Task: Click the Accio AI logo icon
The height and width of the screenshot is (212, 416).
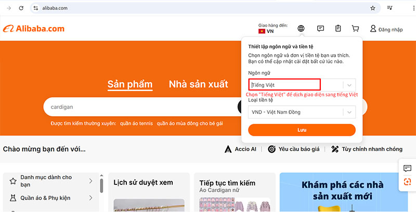Action: (228, 149)
